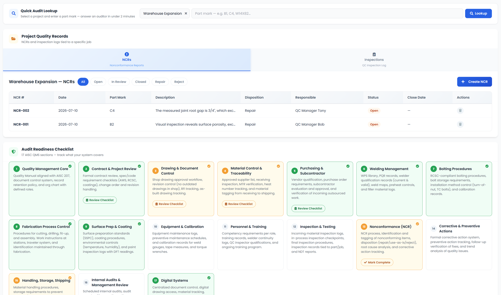Click section badge 10 Equipment & Calibration
Screen dimensions: 501x295
point(156,227)
